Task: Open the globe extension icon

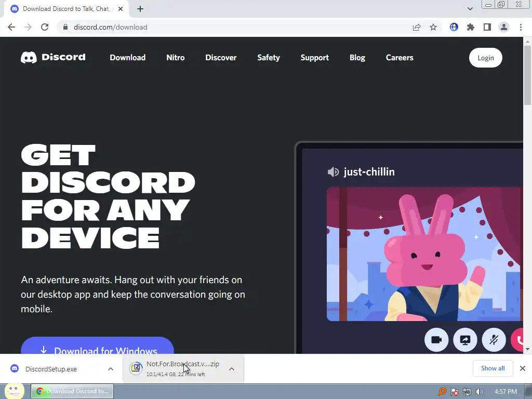Action: [454, 27]
